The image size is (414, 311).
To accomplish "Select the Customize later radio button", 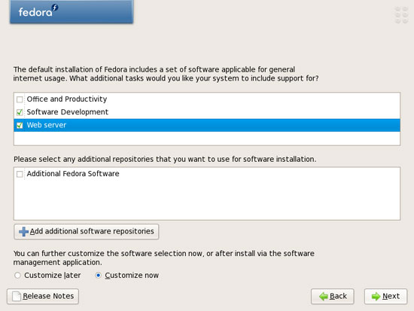I will point(17,276).
